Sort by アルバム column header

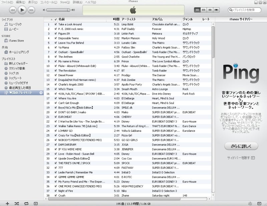pos(166,19)
